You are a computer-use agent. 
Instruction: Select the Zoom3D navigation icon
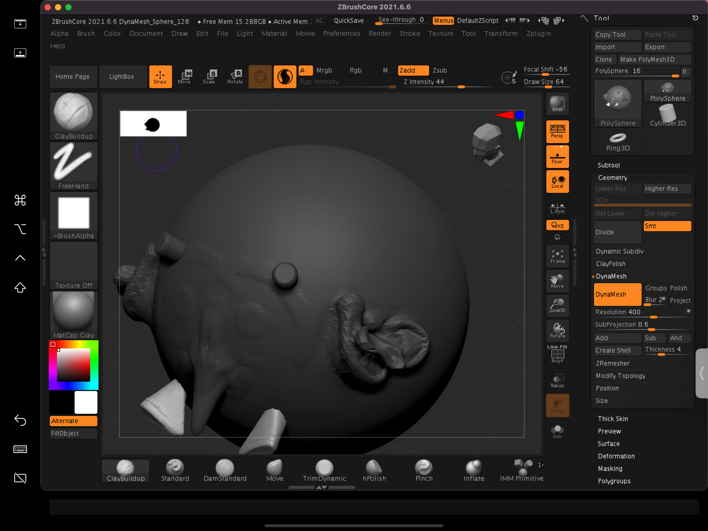coord(557,305)
